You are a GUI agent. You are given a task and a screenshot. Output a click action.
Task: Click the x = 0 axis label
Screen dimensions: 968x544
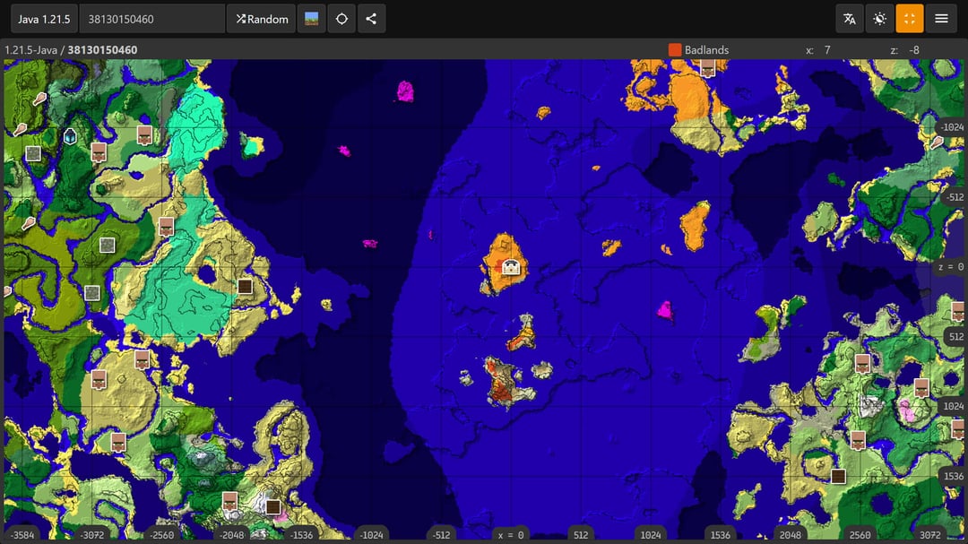[510, 535]
